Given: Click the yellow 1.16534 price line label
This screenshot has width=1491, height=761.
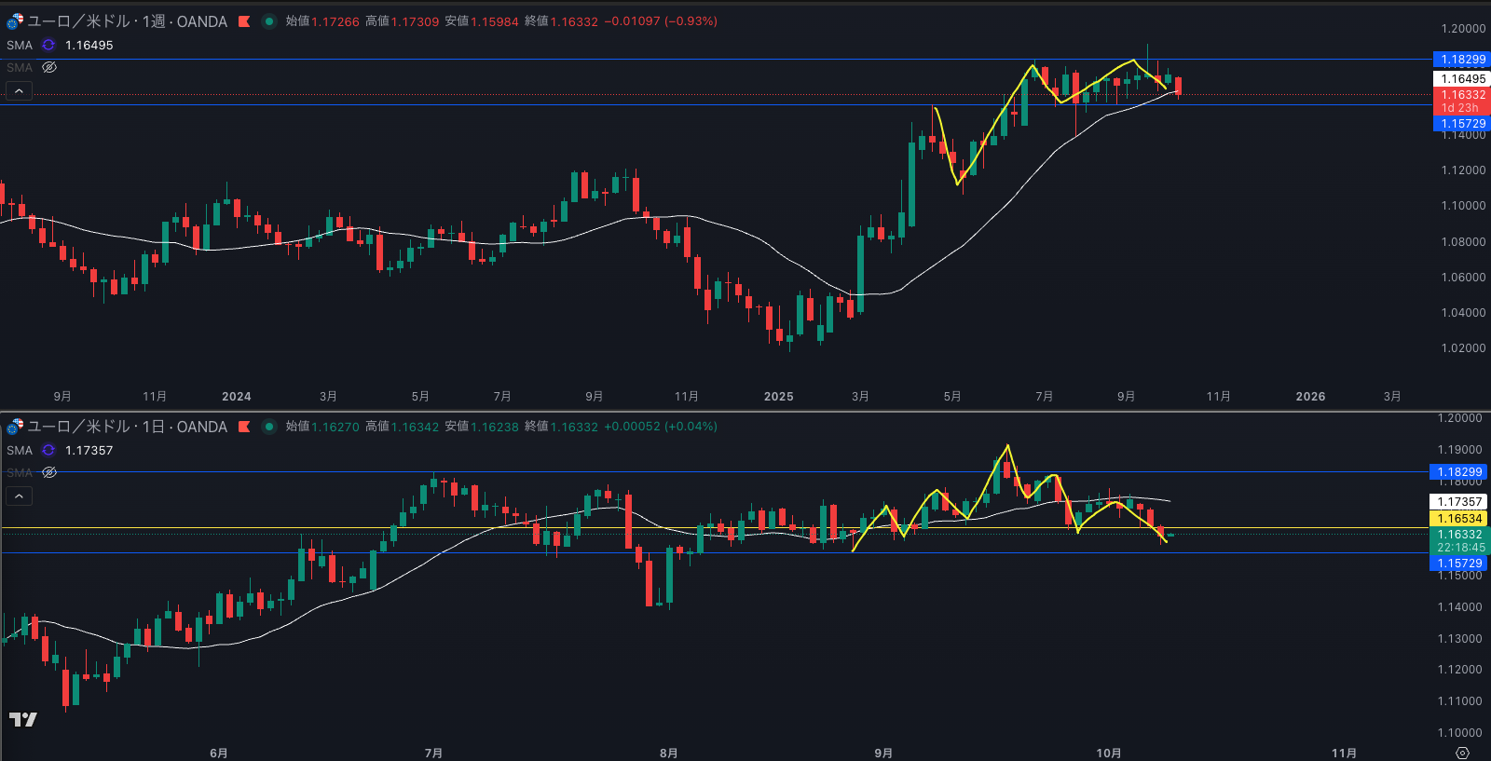Looking at the screenshot, I should pyautogui.click(x=1459, y=519).
